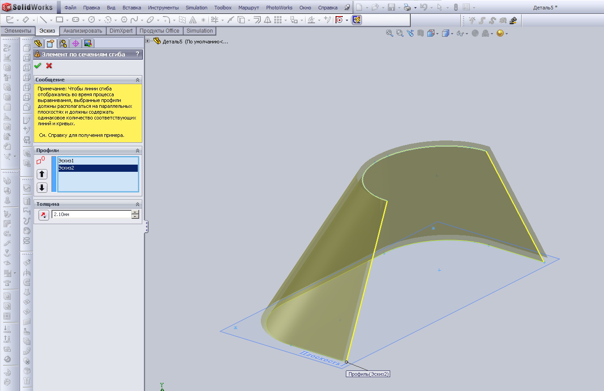Viewport: 604px width, 391px height.
Task: Click Profile(Эскиз2) callout label in viewport
Action: click(368, 374)
